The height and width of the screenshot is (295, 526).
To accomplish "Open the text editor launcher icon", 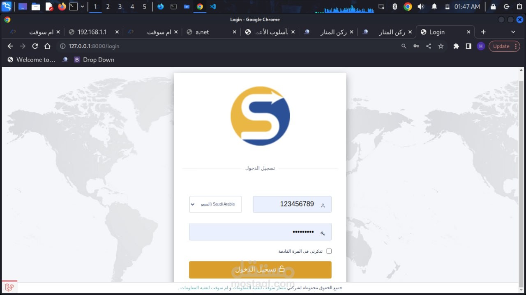I will (x=49, y=7).
